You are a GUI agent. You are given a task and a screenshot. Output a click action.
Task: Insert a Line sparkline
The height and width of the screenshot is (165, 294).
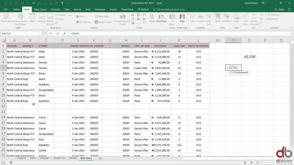click(192, 18)
